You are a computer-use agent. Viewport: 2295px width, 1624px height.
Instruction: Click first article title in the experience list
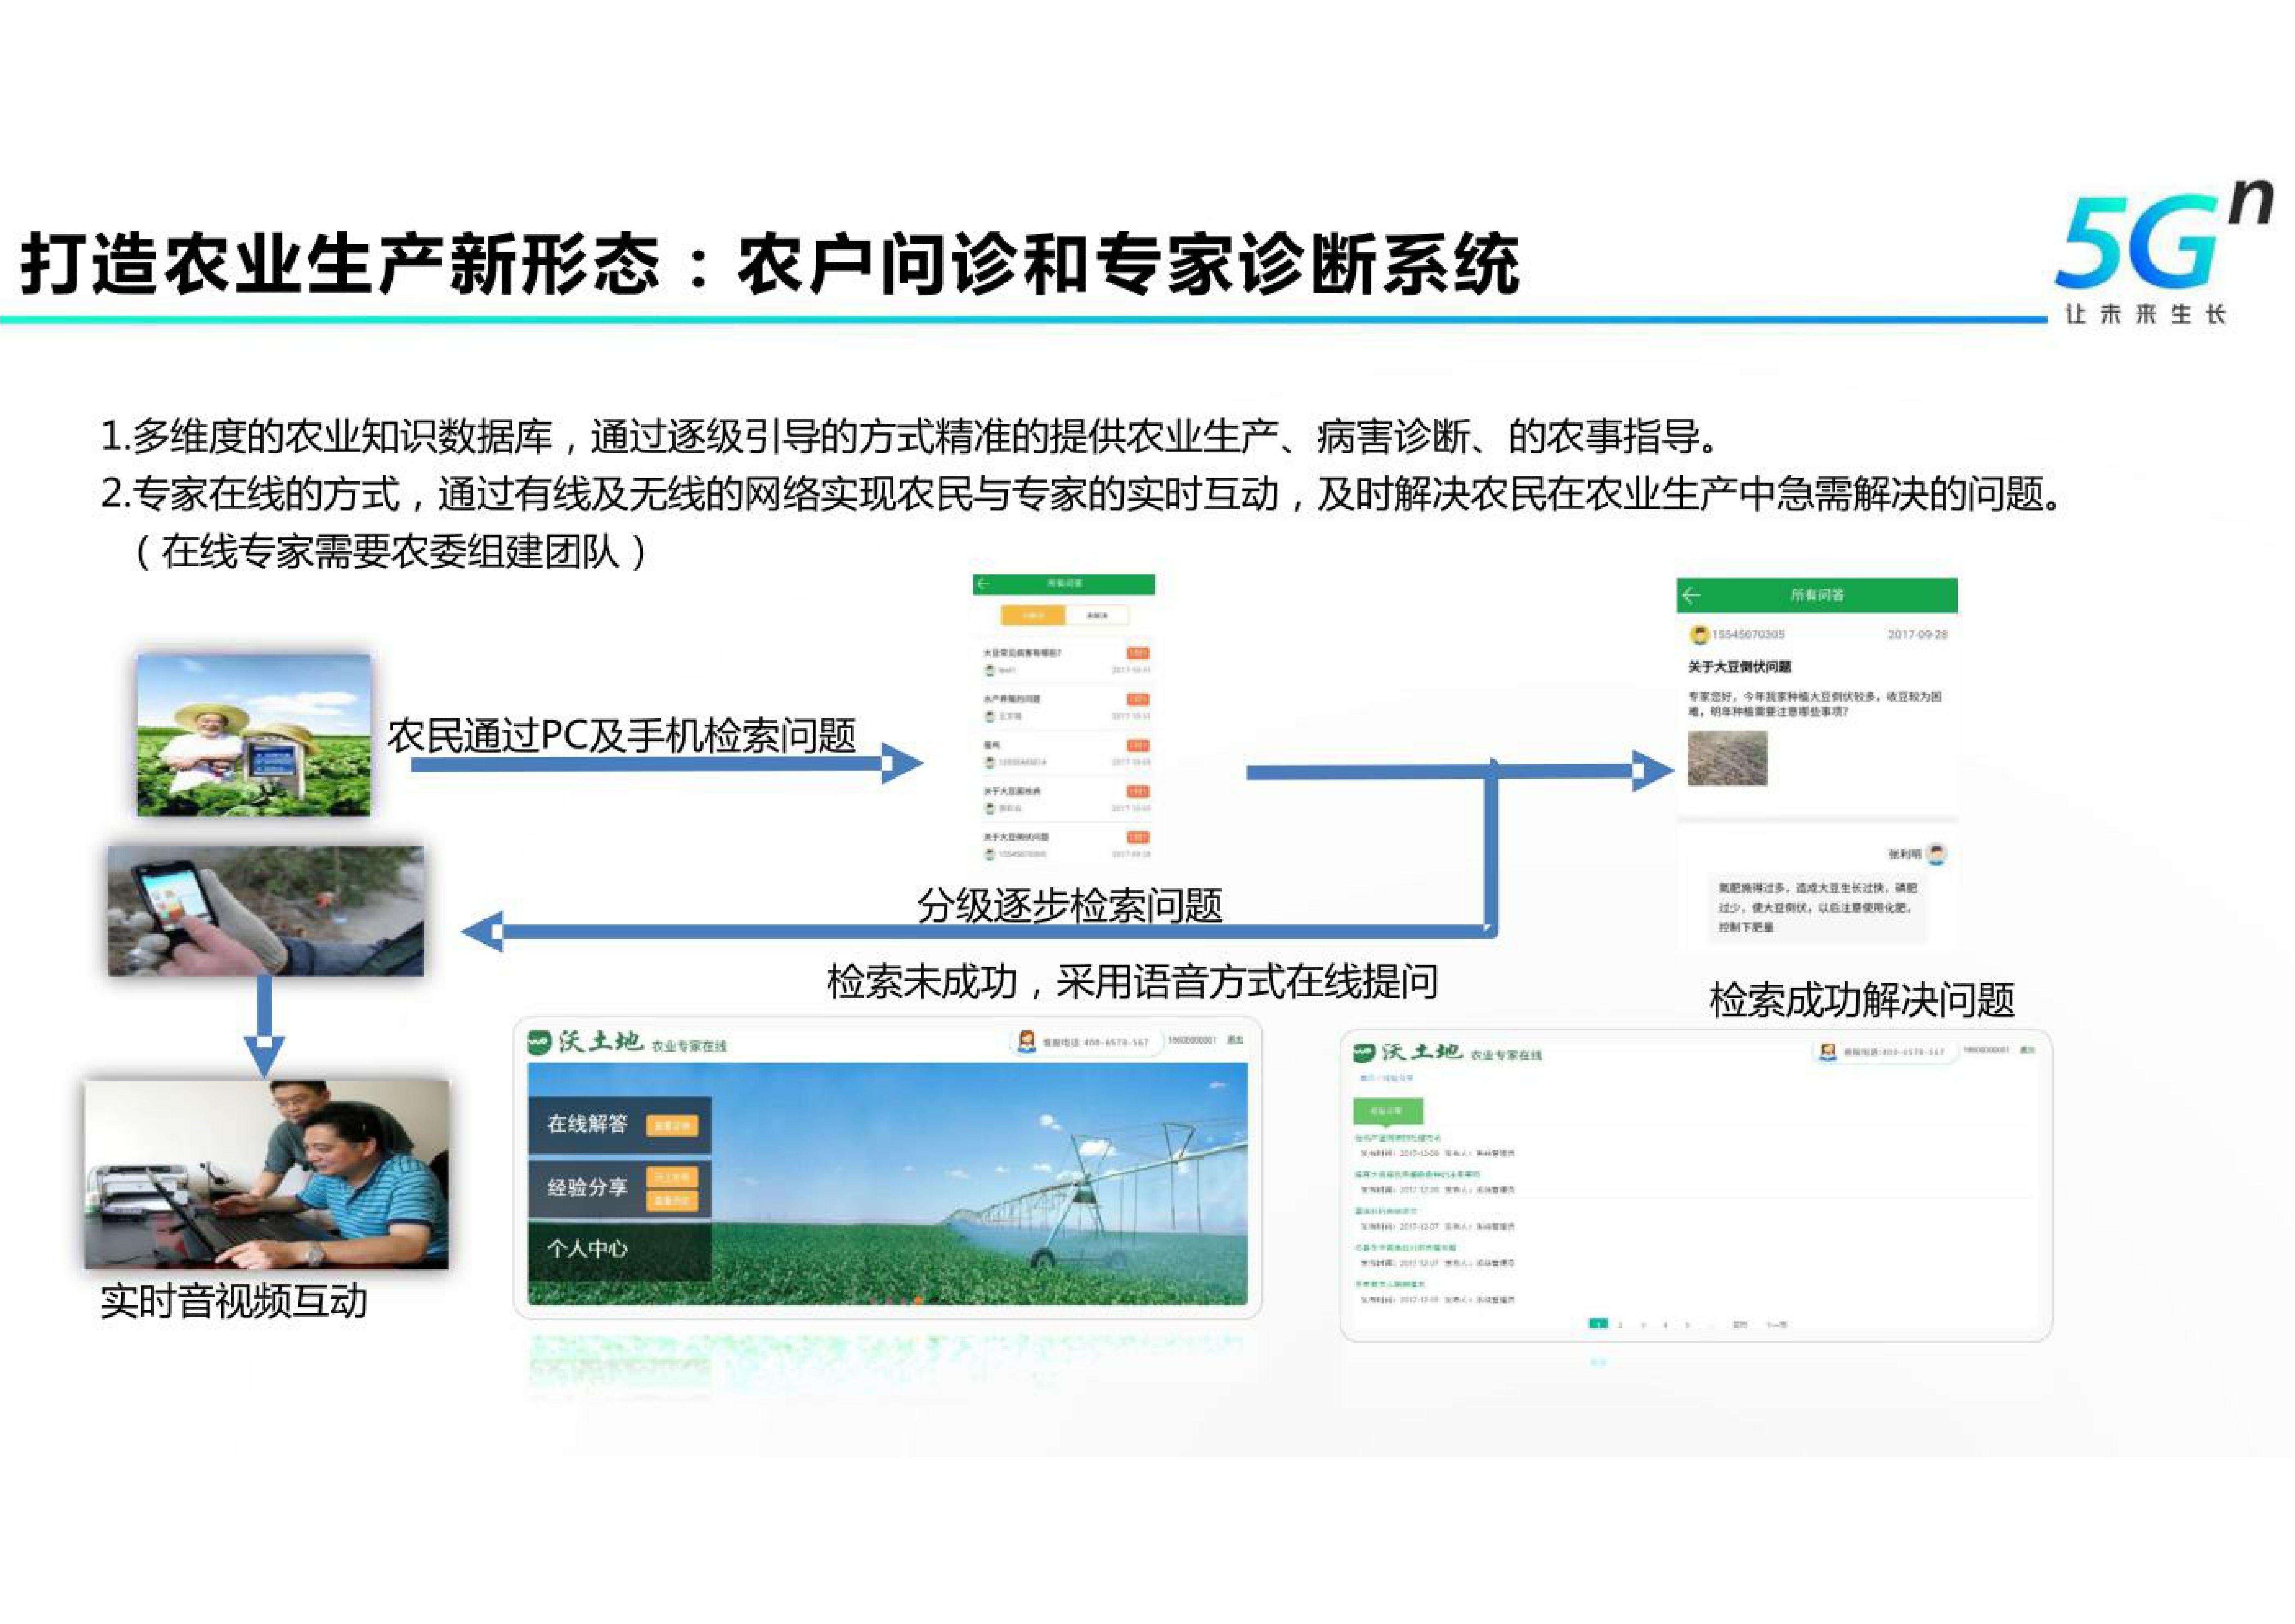(1398, 1138)
